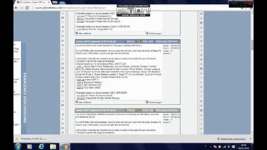Image resolution: width=267 pixels, height=150 pixels.
Task: Expand the Dernières Discussions side tab
Action: [x=25, y=98]
